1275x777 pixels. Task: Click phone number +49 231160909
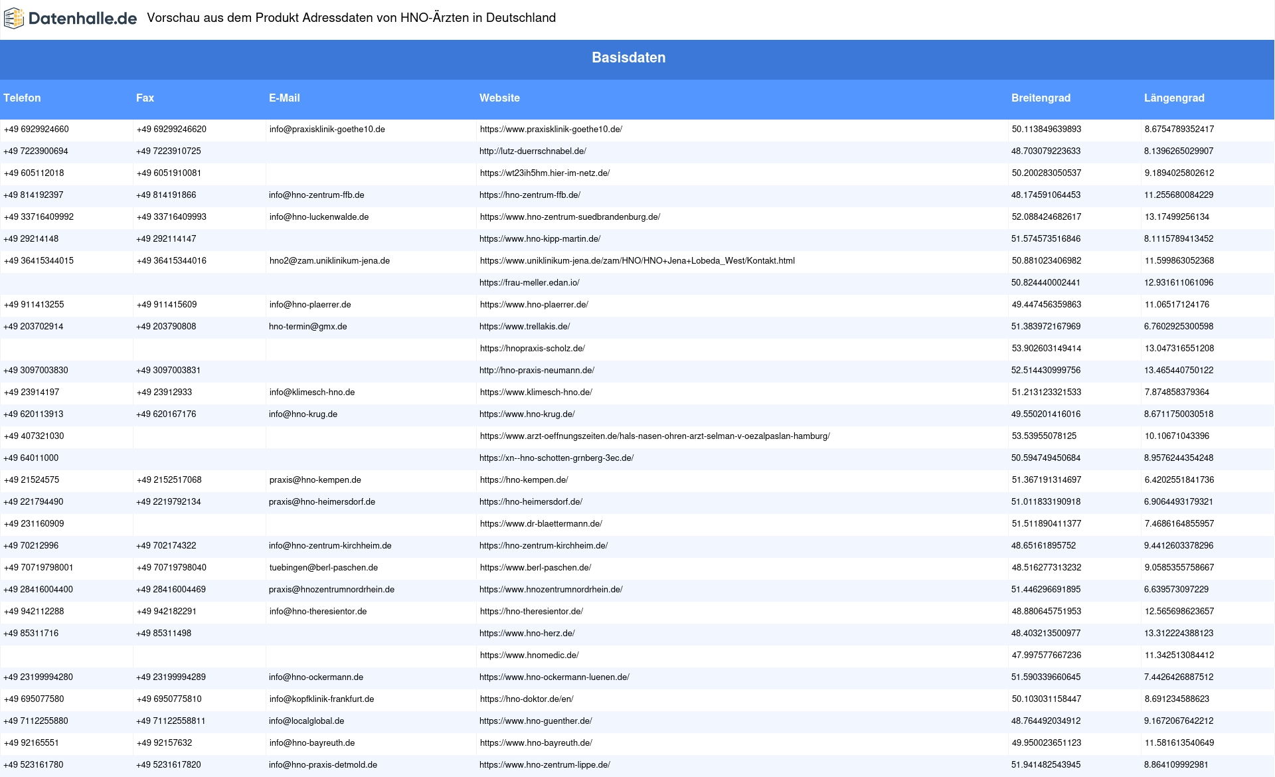tap(34, 524)
